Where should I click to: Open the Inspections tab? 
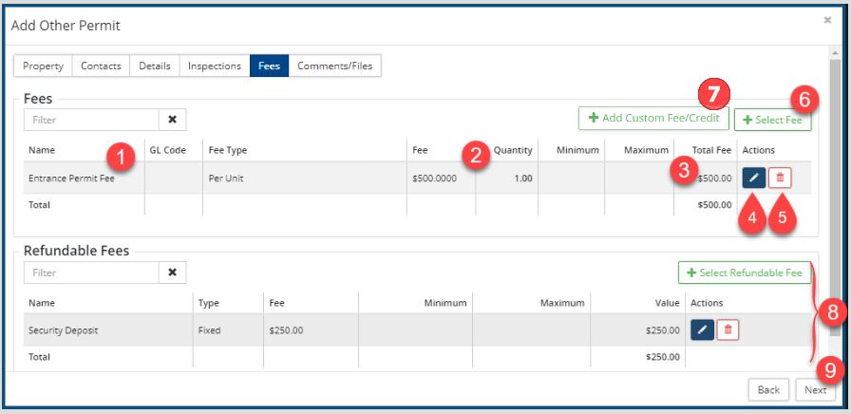pyautogui.click(x=215, y=66)
